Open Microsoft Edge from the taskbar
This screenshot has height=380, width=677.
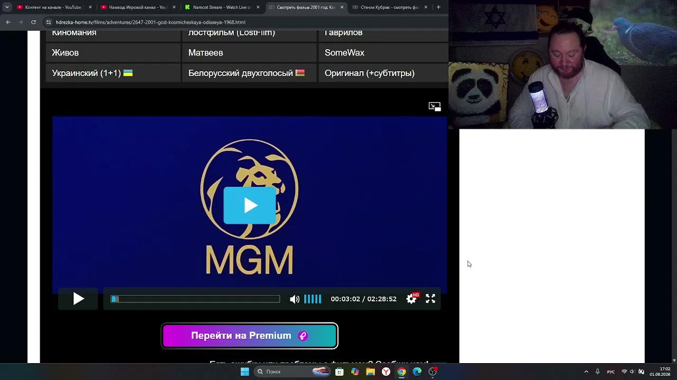point(417,372)
